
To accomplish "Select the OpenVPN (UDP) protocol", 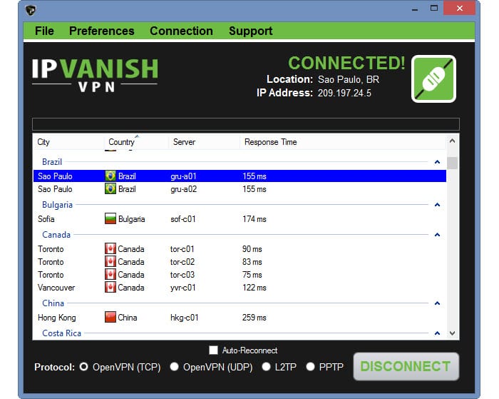I will click(x=174, y=366).
